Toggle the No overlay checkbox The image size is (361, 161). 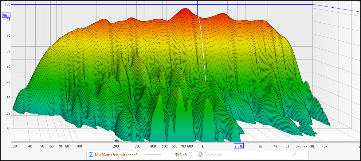point(201,155)
